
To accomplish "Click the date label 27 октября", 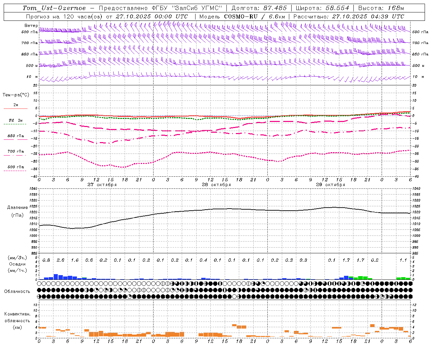I will [x=102, y=185].
